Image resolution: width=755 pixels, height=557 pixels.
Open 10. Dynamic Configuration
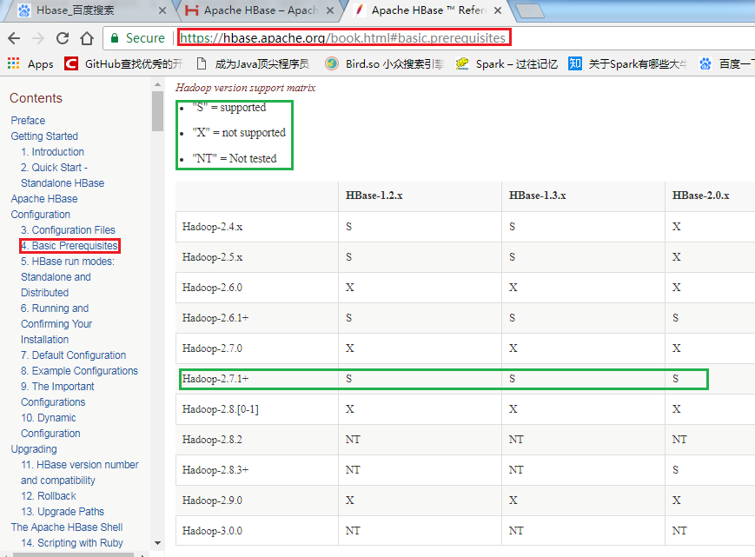click(50, 426)
